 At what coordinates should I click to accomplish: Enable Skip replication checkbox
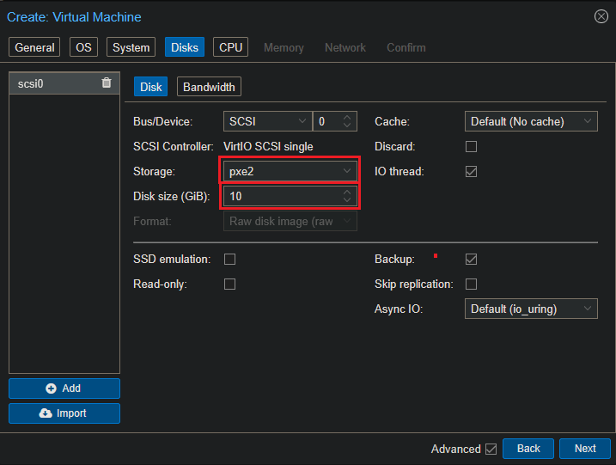point(471,284)
